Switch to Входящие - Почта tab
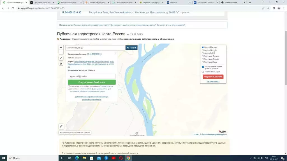 tap(206, 3)
